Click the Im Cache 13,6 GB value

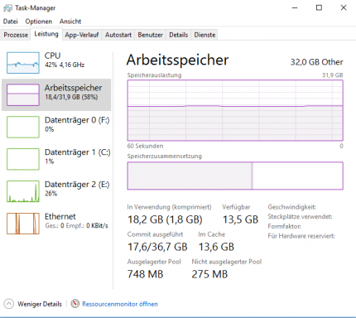coord(216,247)
